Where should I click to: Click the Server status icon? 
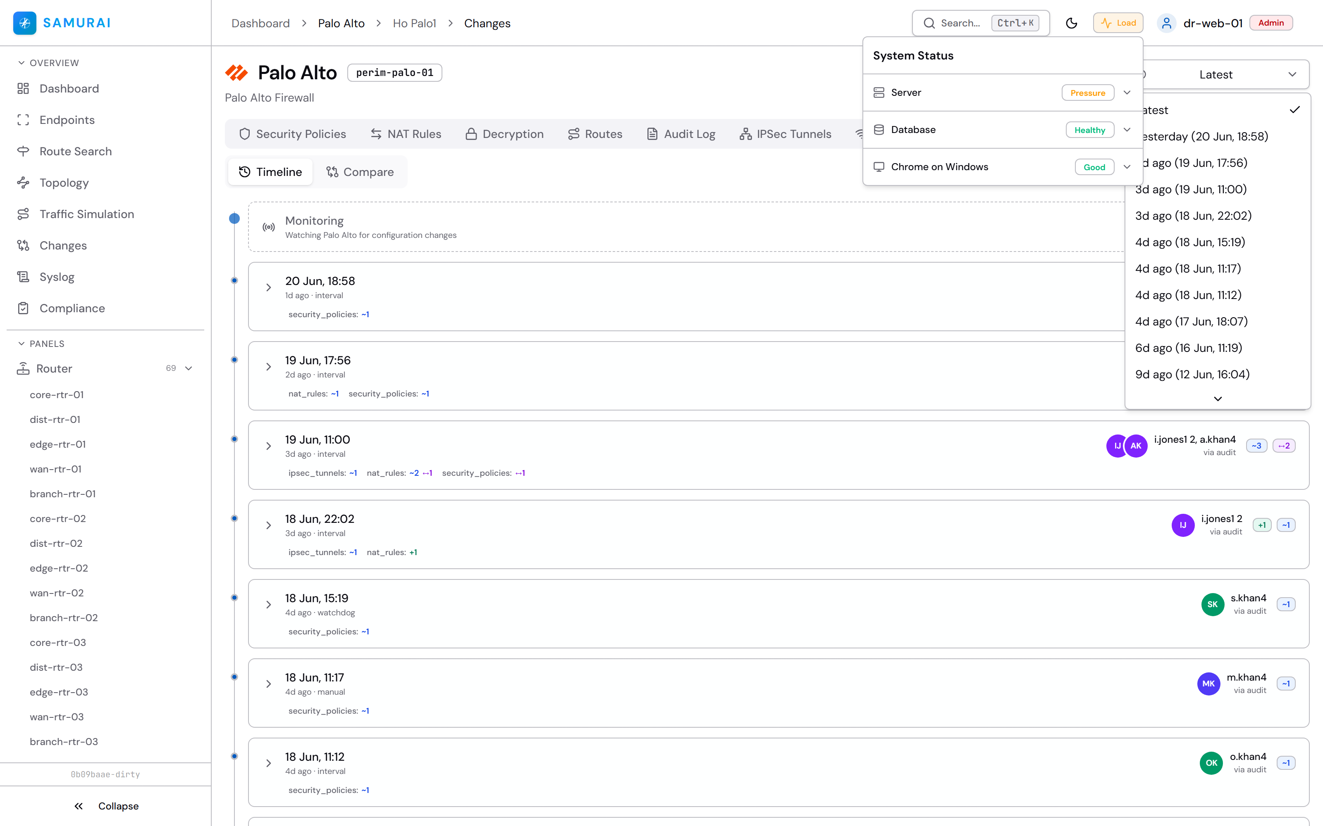tap(879, 93)
